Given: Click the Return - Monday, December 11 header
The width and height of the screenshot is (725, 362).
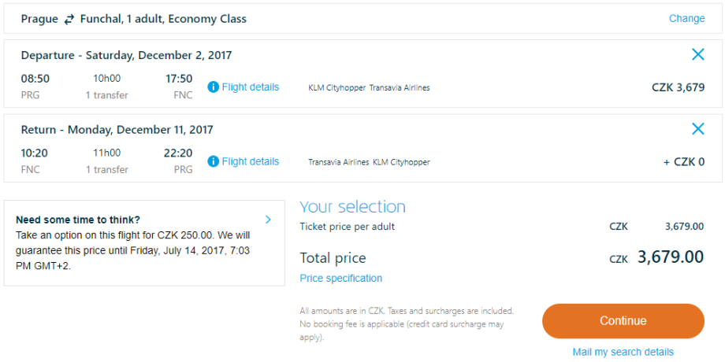Looking at the screenshot, I should [117, 129].
